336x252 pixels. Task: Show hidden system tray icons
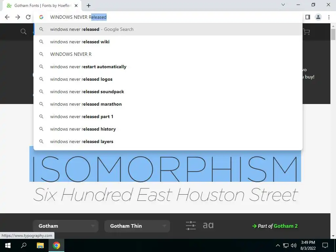point(278,245)
